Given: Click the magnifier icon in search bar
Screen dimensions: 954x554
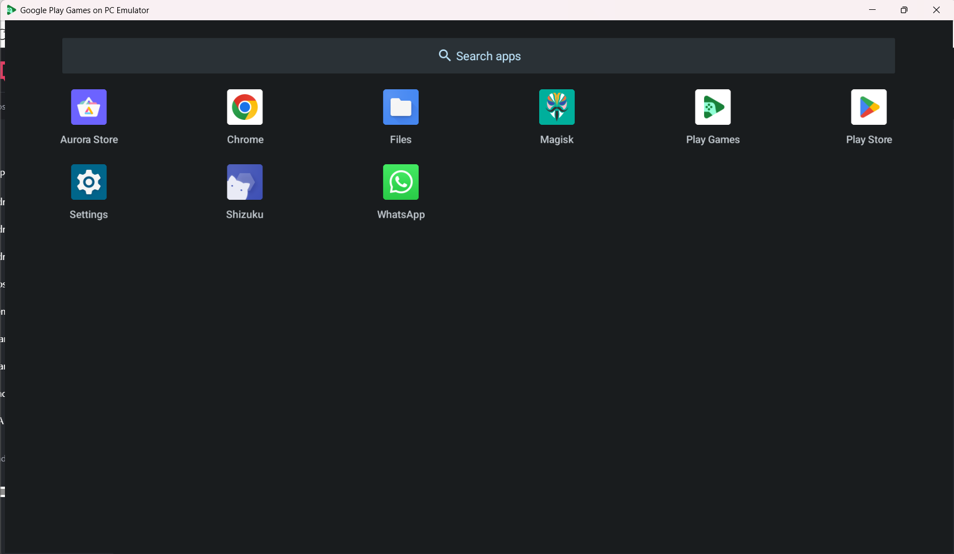Looking at the screenshot, I should pyautogui.click(x=444, y=56).
